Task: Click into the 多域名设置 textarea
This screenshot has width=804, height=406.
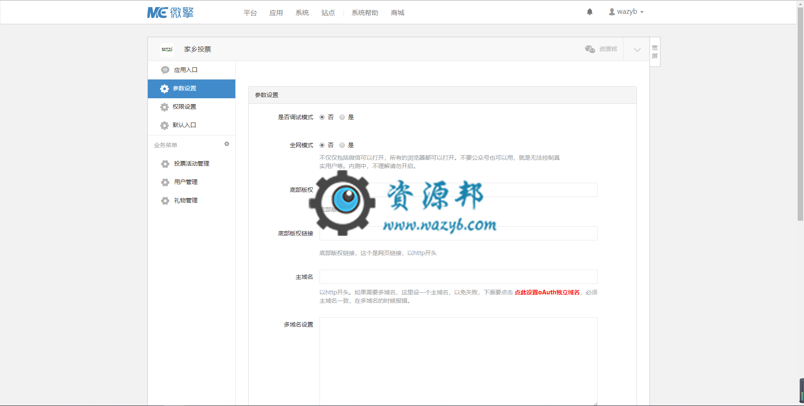Action: [x=458, y=361]
